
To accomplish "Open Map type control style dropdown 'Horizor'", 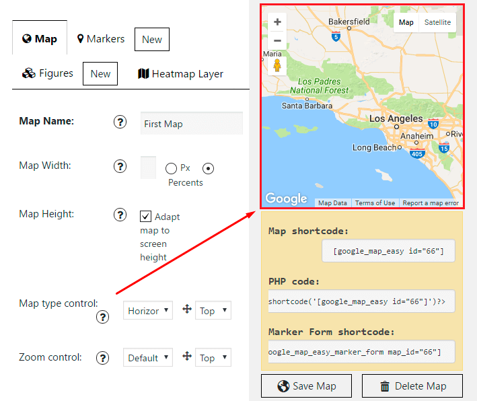I will point(148,310).
